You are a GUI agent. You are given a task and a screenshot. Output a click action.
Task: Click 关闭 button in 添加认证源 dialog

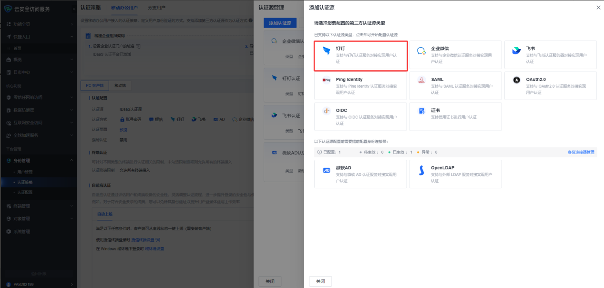point(320,281)
